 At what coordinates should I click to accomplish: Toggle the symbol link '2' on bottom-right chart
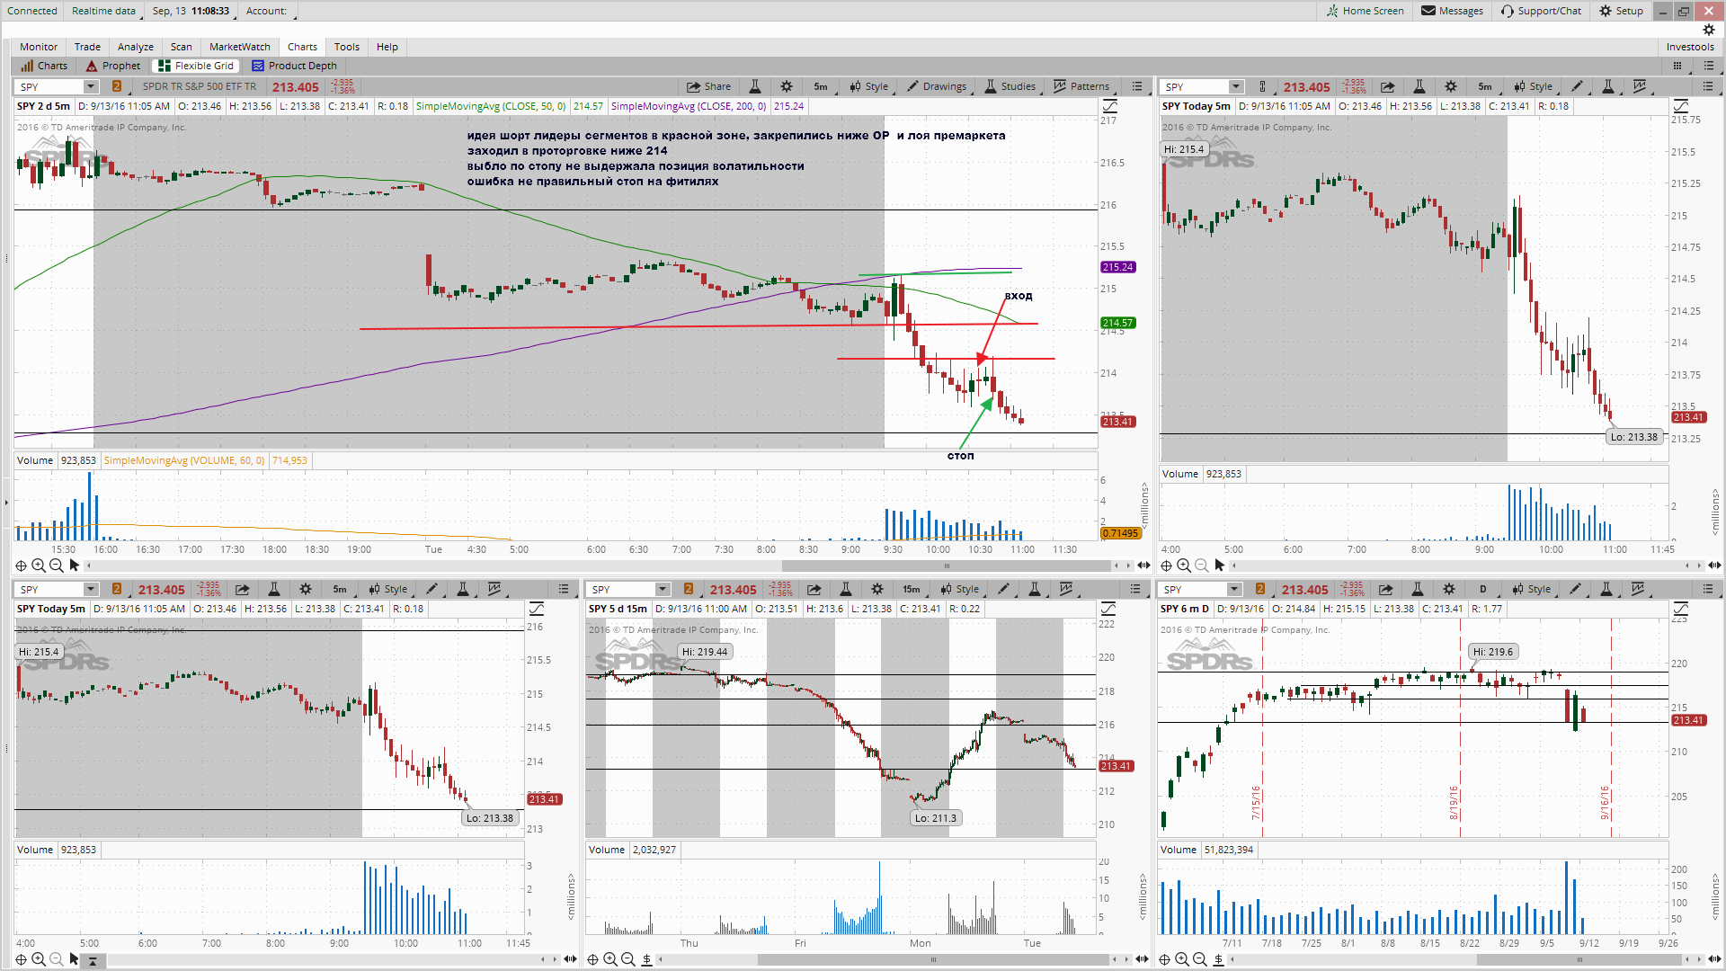coord(1260,589)
